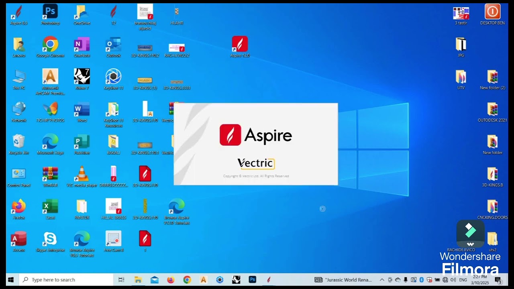This screenshot has width=514, height=289.
Task: Select the New folder (2) archive
Action: (492, 79)
